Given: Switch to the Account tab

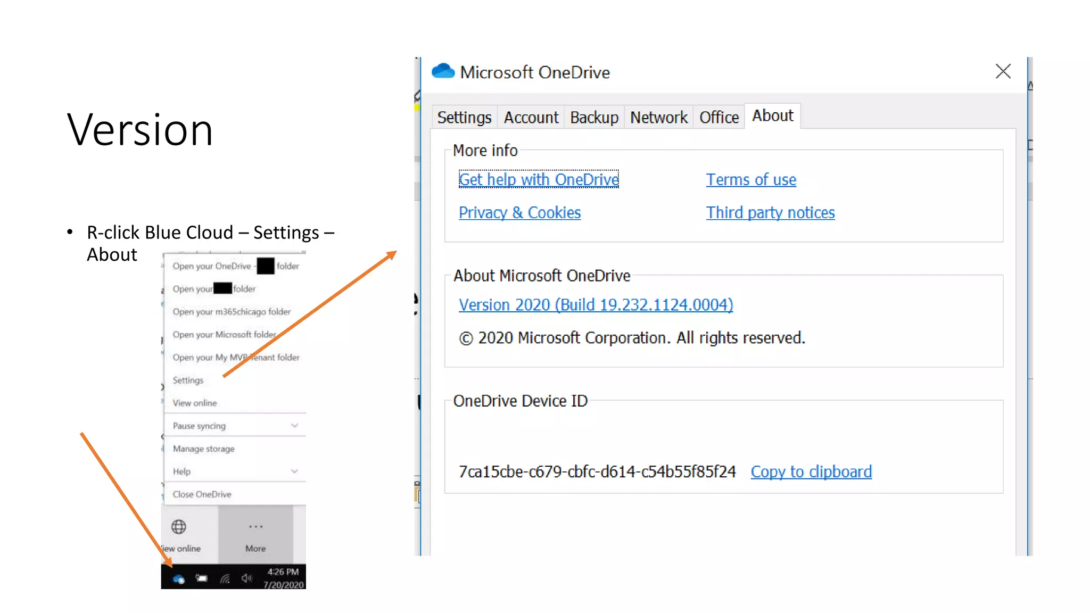Looking at the screenshot, I should point(531,117).
